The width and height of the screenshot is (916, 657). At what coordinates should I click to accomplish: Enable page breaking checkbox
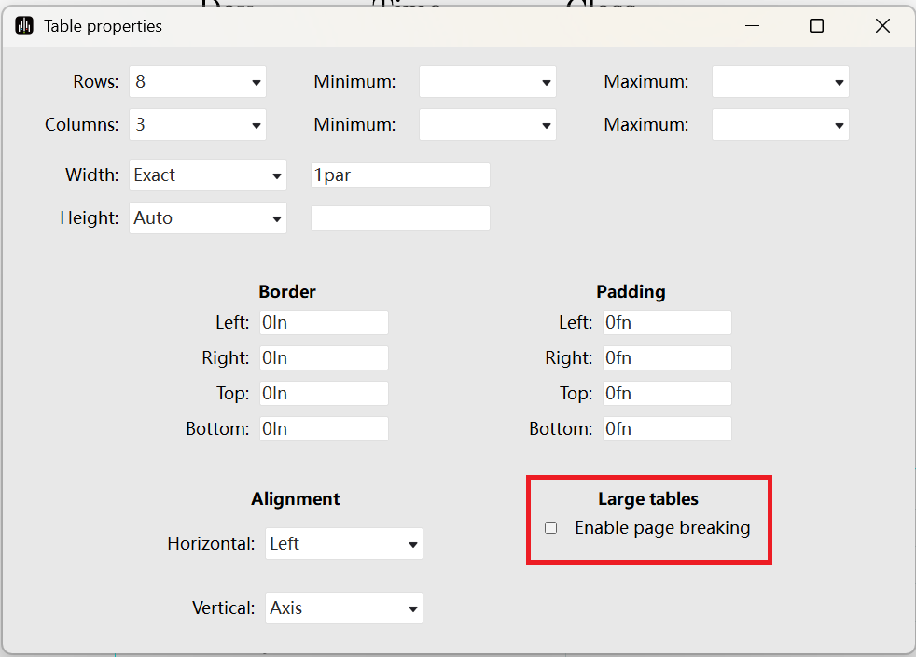550,528
